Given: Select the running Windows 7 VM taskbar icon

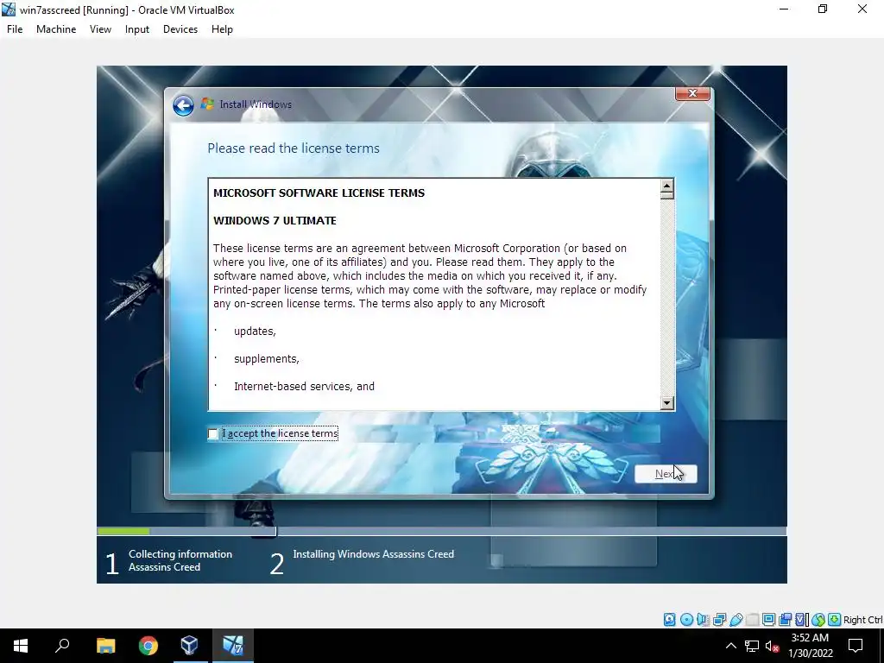Looking at the screenshot, I should pos(232,646).
